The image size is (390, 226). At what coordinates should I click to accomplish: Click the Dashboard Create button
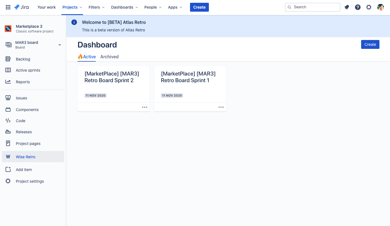(370, 44)
